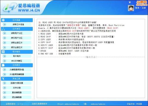Click arrow icon beside 读取芯片信息

[4, 24]
